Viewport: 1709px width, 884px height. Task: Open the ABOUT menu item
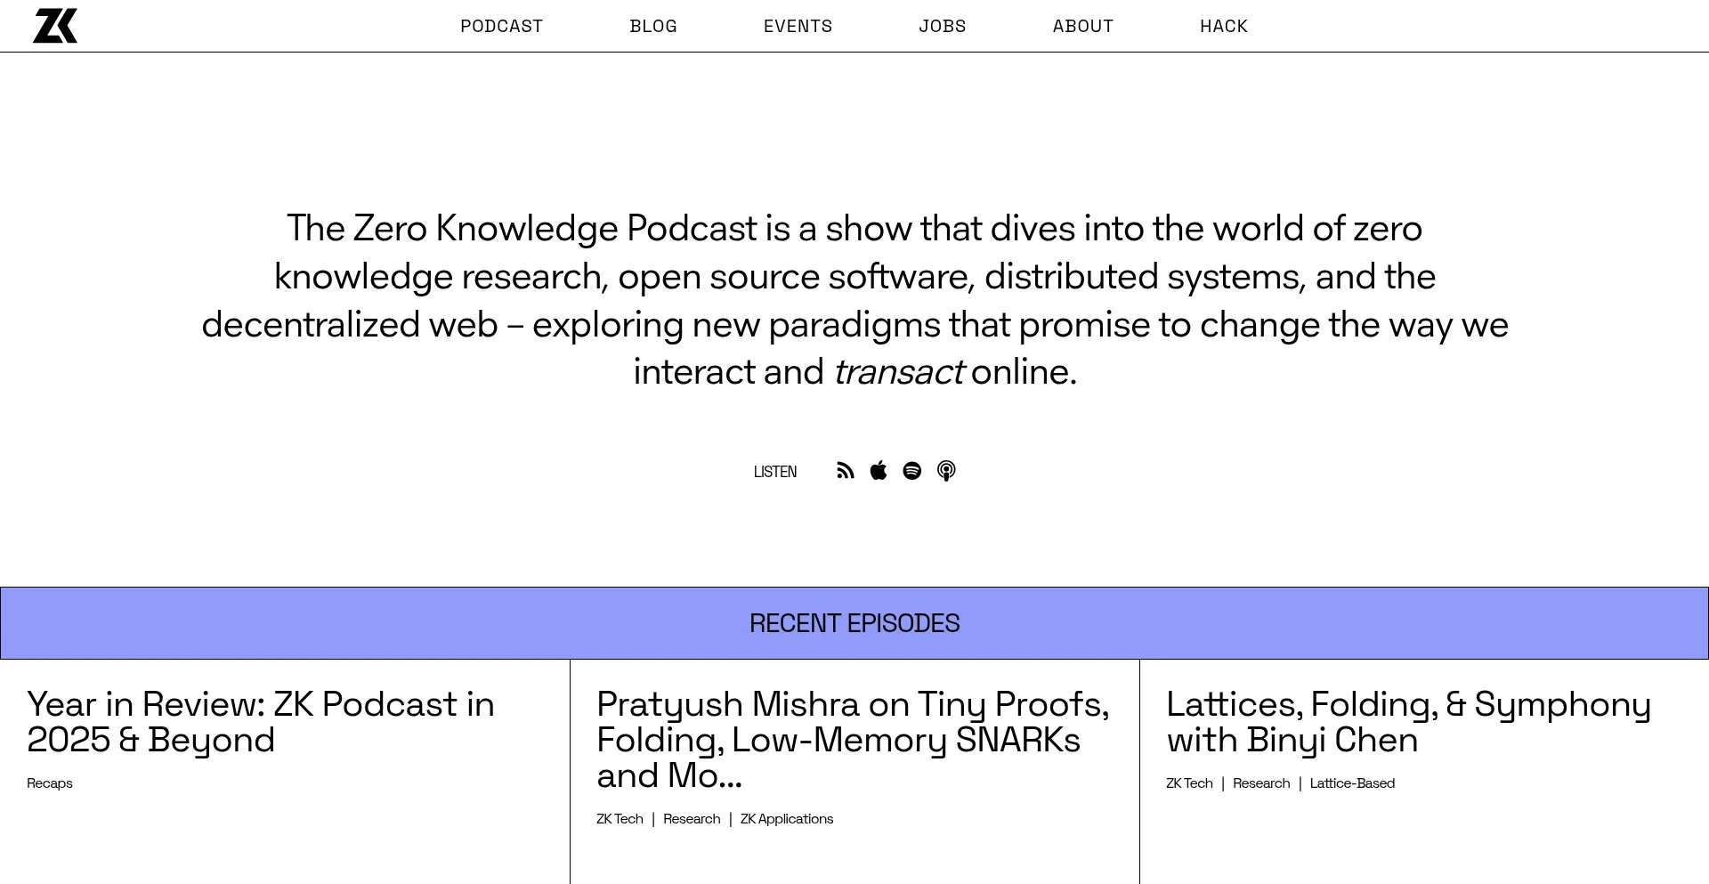[x=1082, y=26]
